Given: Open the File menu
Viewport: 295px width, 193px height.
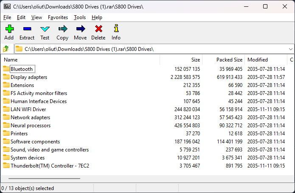Looking at the screenshot, I should pyautogui.click(x=7, y=17).
